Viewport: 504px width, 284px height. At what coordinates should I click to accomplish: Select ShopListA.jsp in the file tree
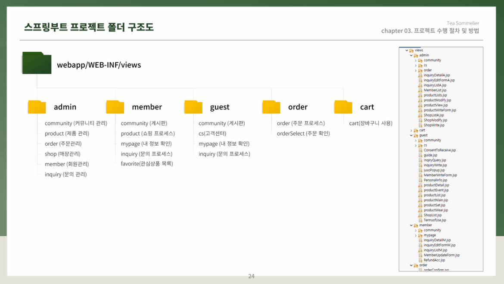(x=434, y=115)
